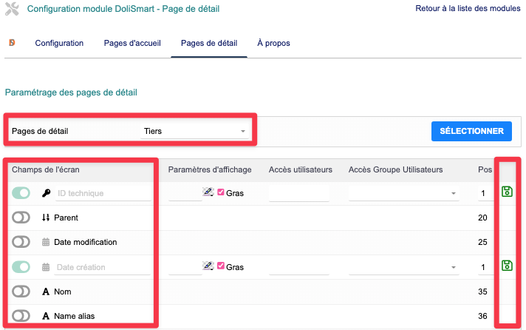The height and width of the screenshot is (330, 526).
Task: Switch to the Pages d'accueil tab
Action: click(132, 43)
